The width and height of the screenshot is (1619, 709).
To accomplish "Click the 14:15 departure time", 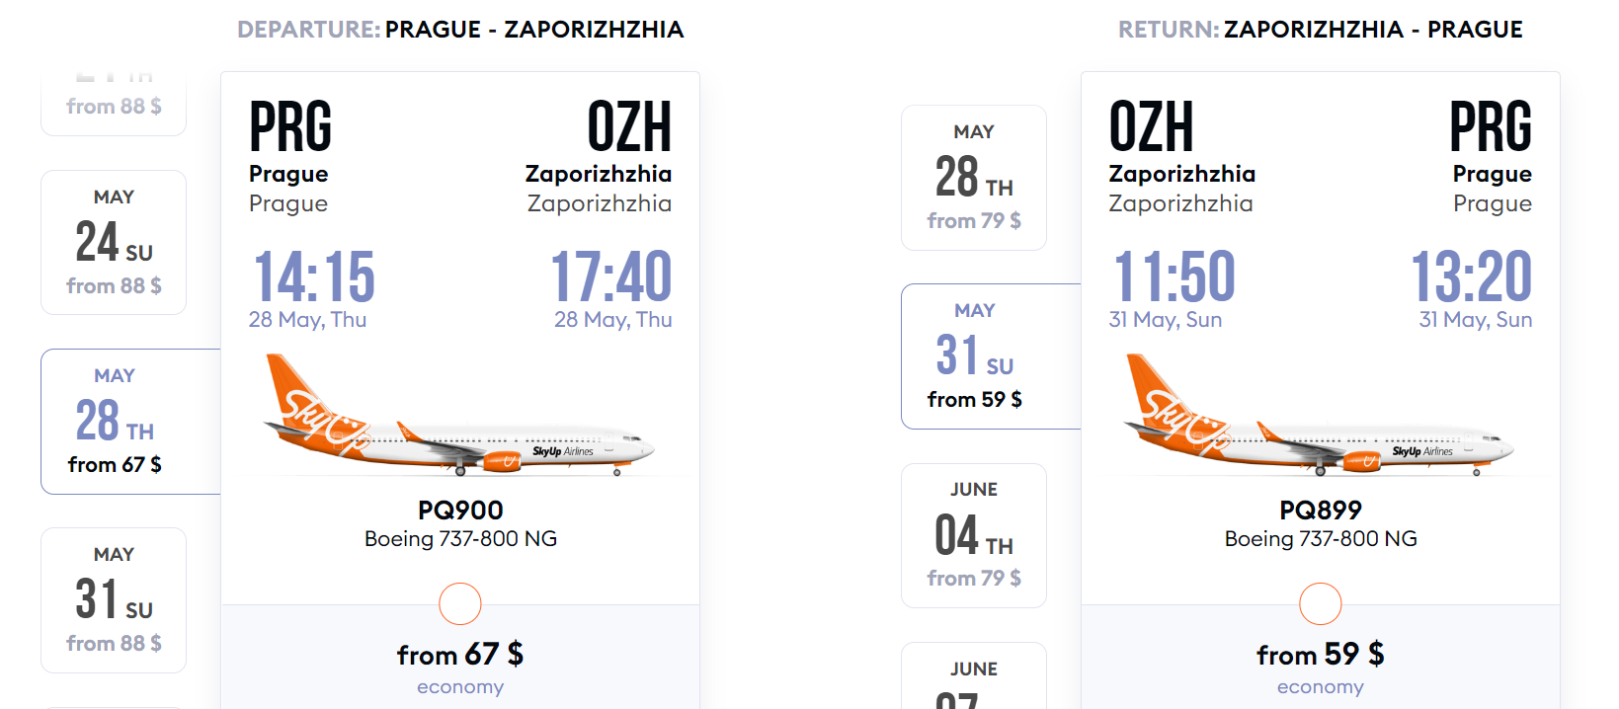I will 314,276.
